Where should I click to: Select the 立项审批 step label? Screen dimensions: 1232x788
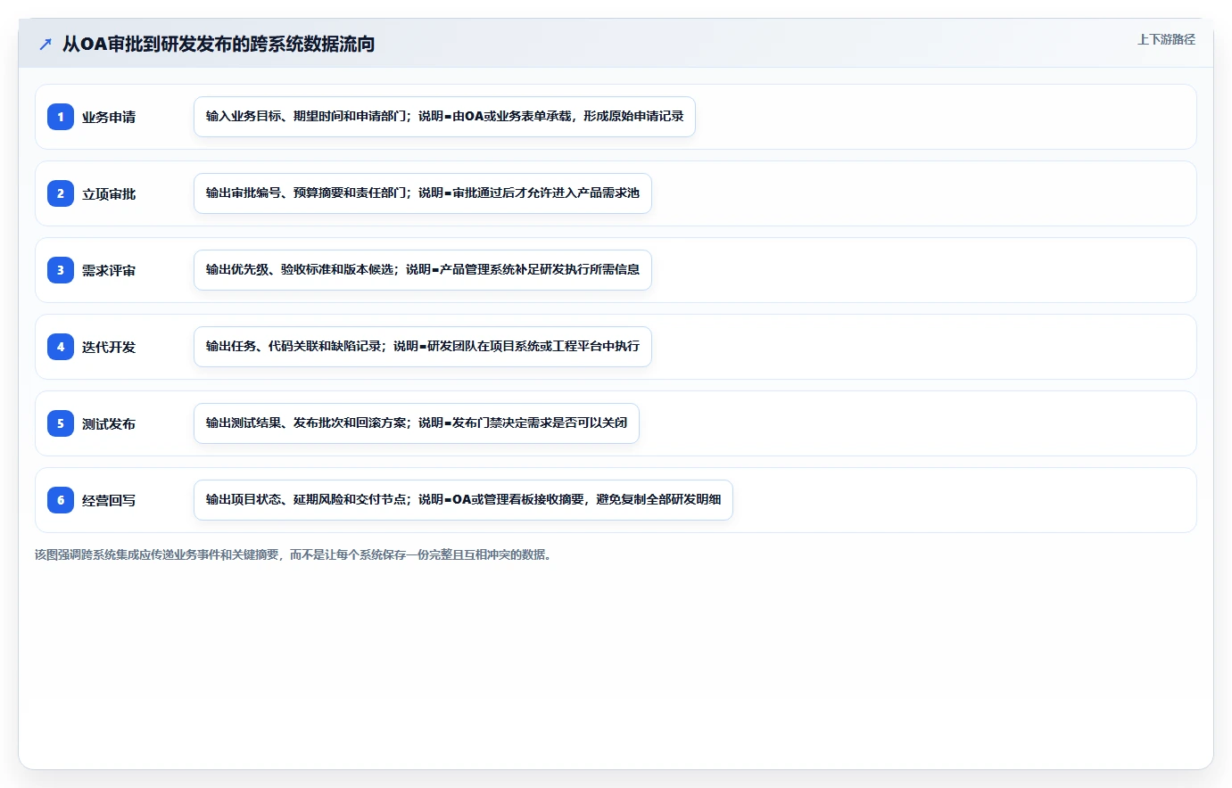pyautogui.click(x=109, y=194)
